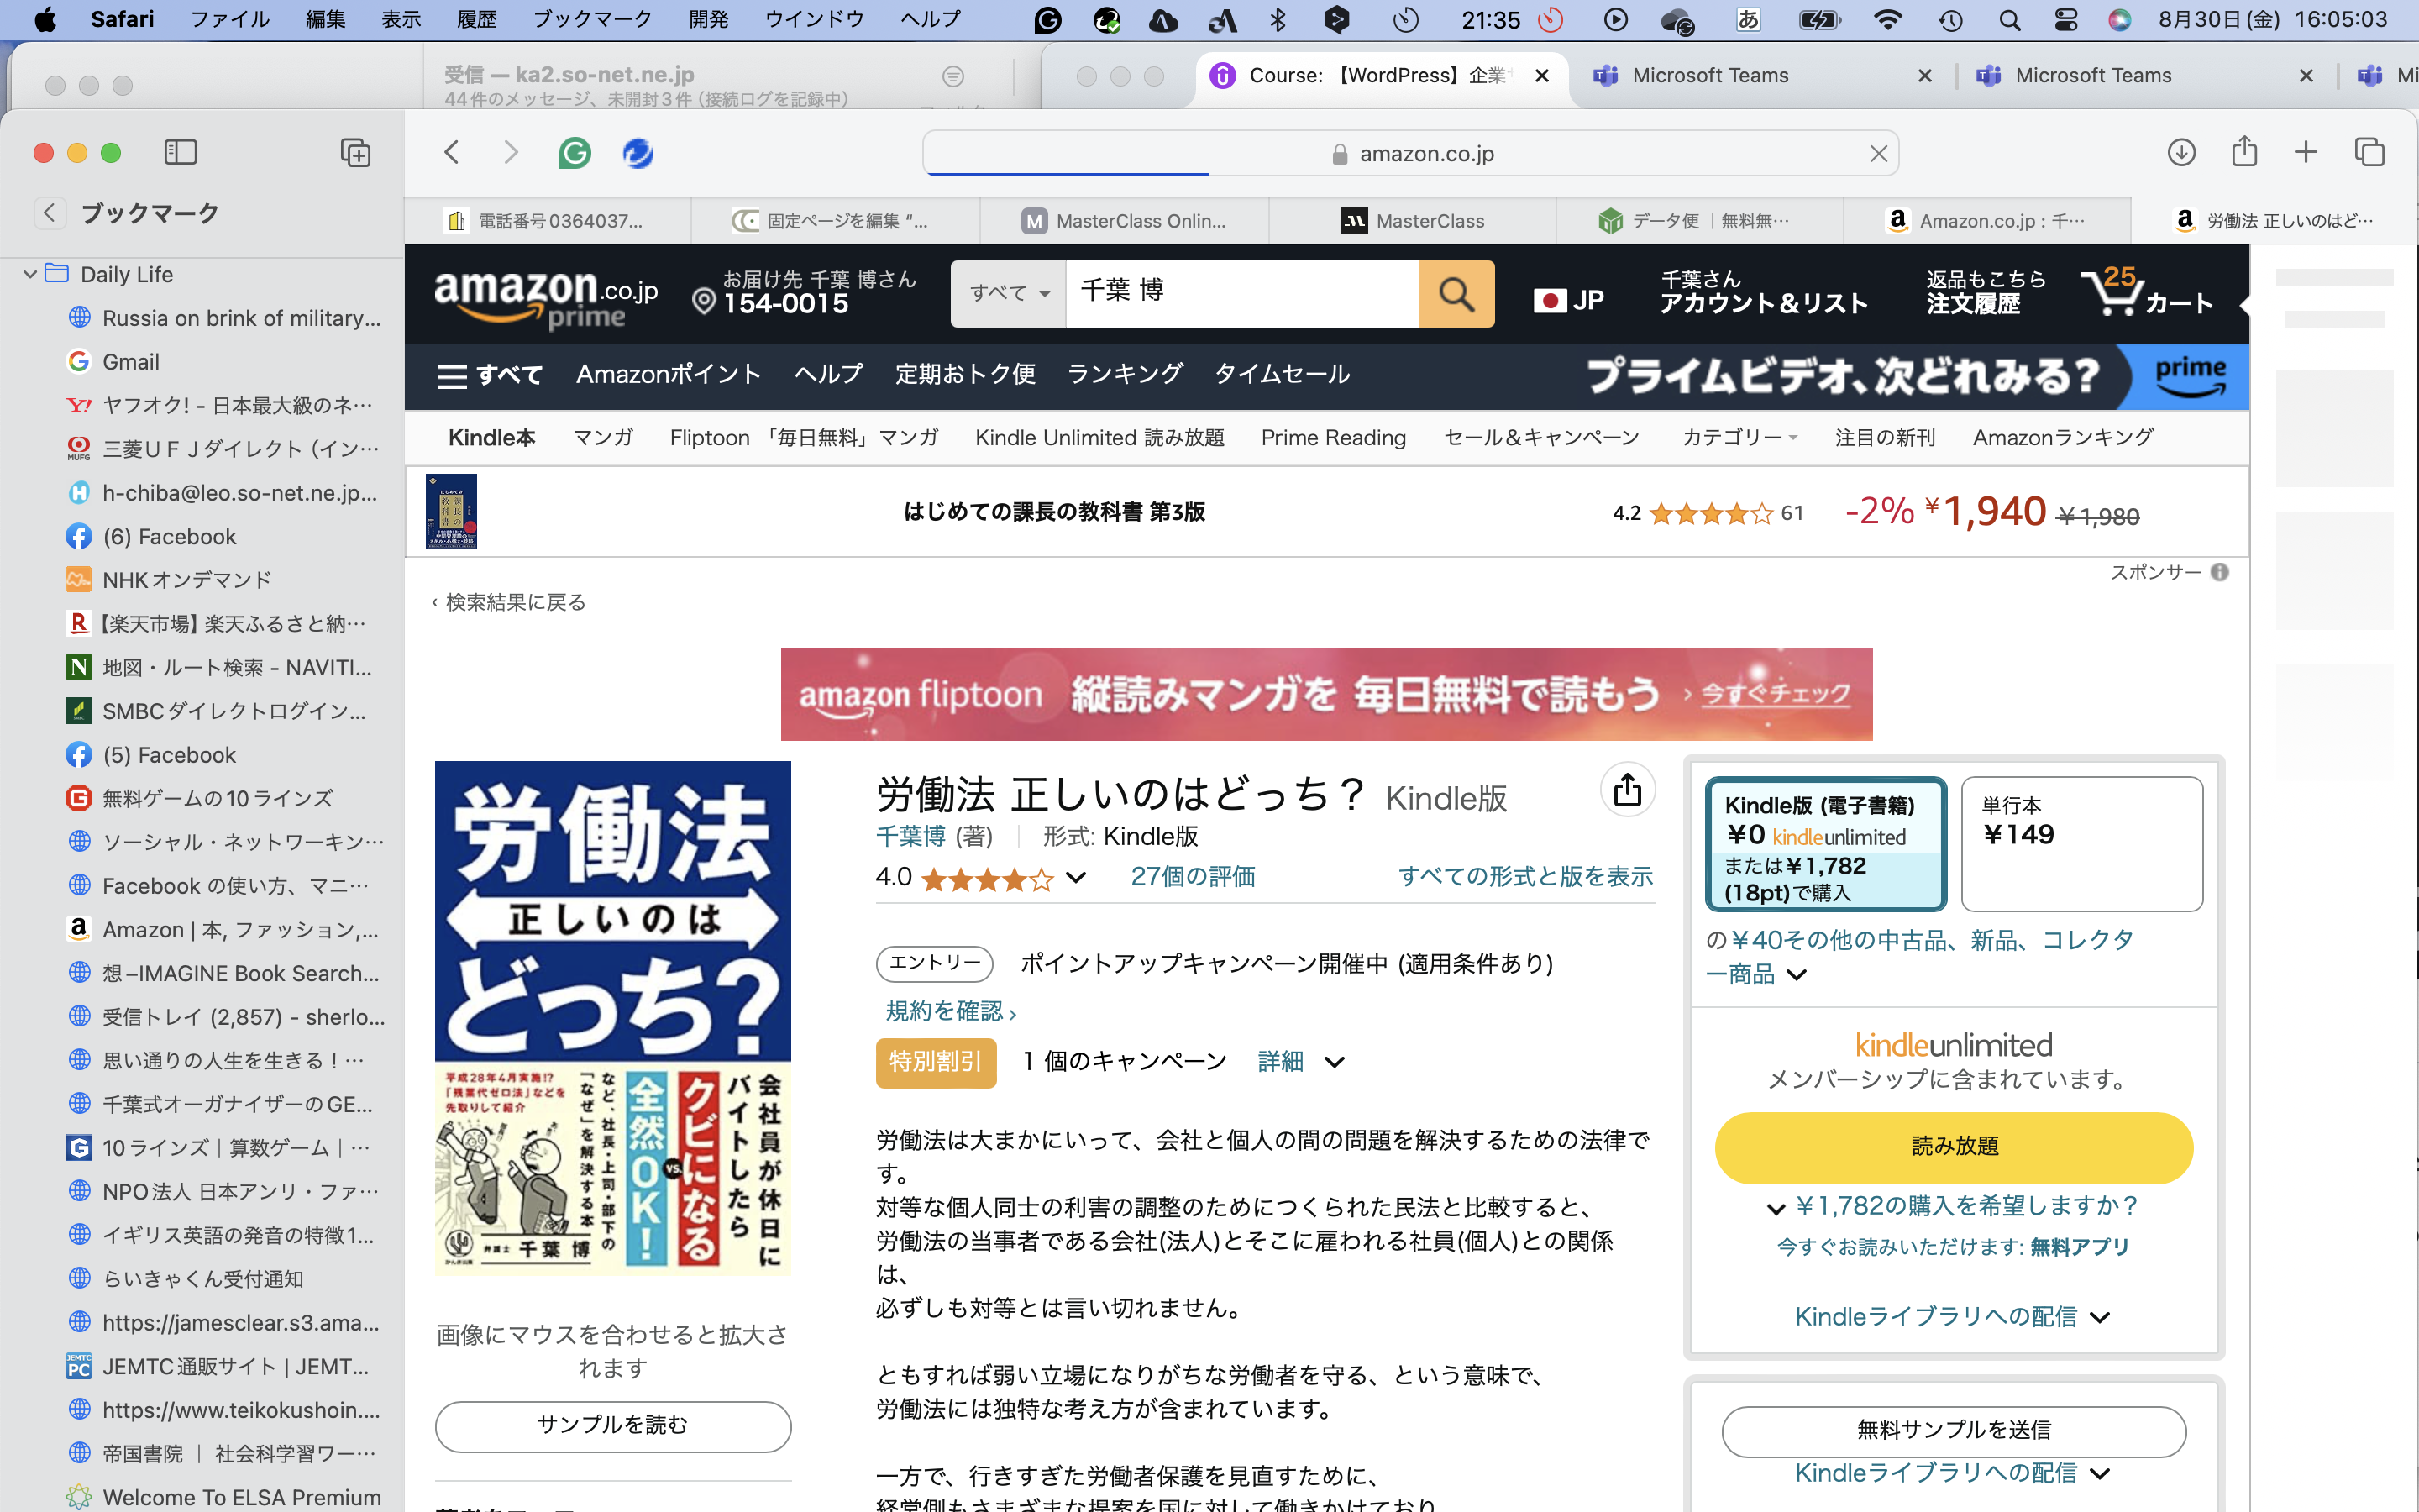Open すべての形式と版を表示 link
This screenshot has height=1512, width=2419.
point(1525,877)
